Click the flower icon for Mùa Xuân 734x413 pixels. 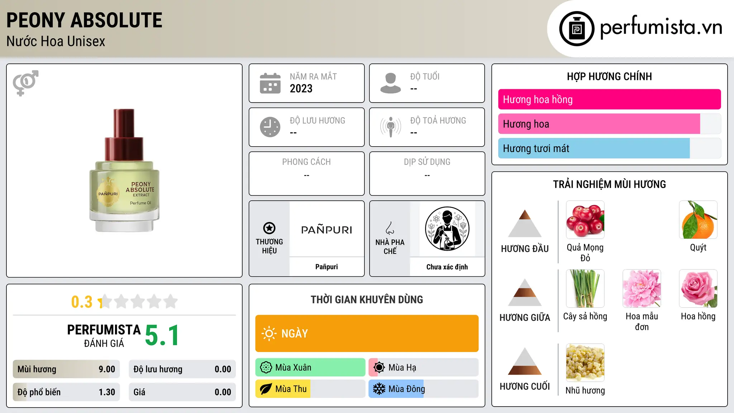(x=266, y=367)
